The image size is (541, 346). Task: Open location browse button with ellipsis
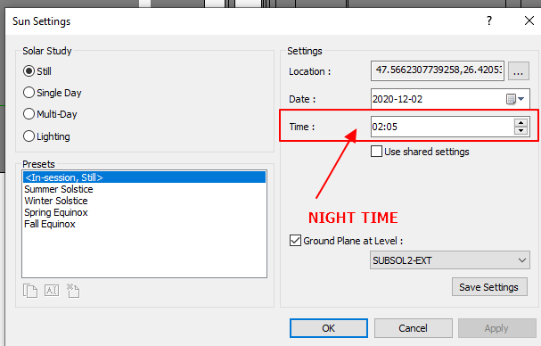point(518,71)
